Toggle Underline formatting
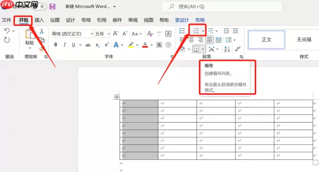 pos(74,45)
